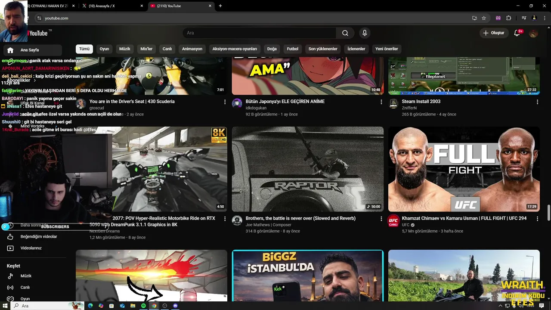Screen dimensions: 551x310
Task: Open the Windows Start menu
Action: click(5, 306)
